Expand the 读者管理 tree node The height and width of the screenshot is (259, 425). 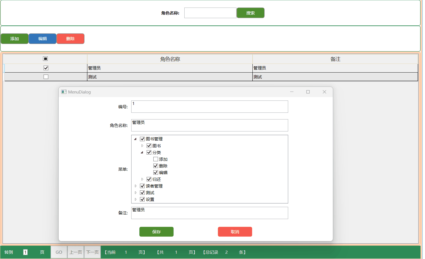[x=135, y=186]
